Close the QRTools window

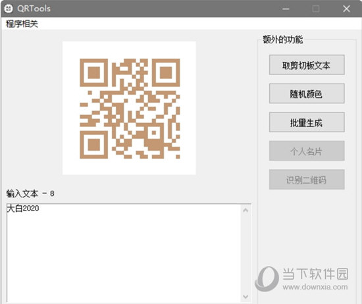[x=346, y=9]
